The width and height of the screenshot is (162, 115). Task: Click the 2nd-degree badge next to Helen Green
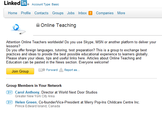pos(9,102)
